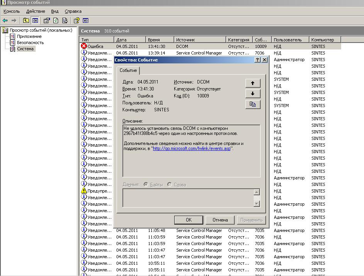This screenshot has height=276, width=364.
Task: Click the Безопасность log icon in tree
Action: (x=12, y=43)
